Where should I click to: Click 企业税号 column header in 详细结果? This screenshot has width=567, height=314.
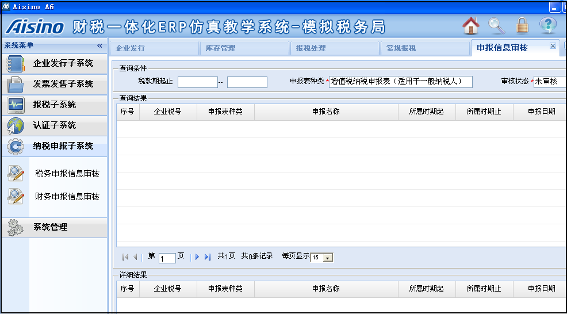tap(168, 289)
